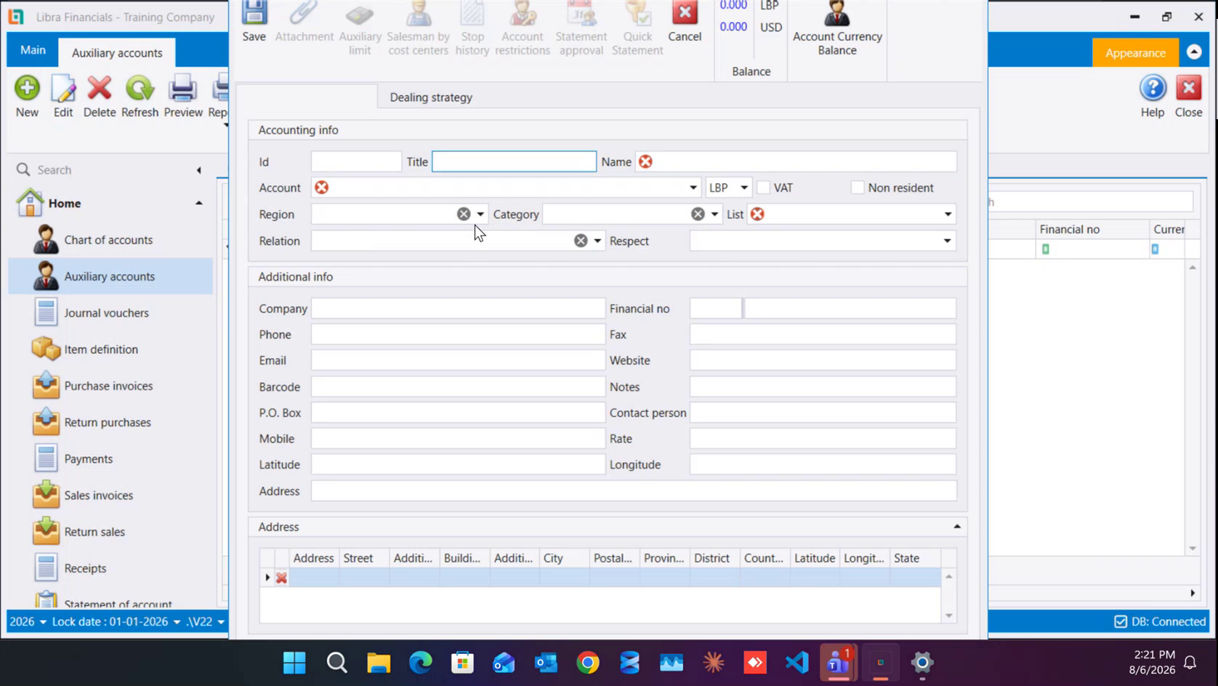Viewport: 1218px width, 686px height.
Task: Click the Company input field
Action: point(458,308)
